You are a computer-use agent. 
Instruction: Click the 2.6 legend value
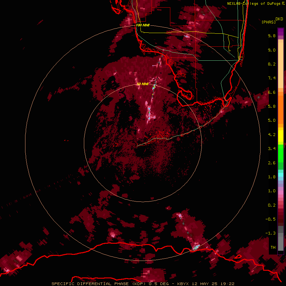pos(272,163)
